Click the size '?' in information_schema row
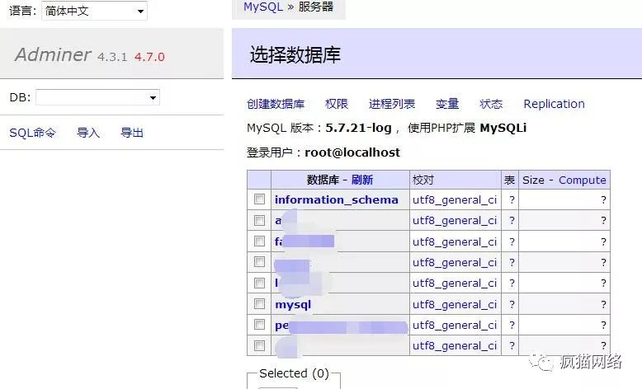 tap(603, 200)
